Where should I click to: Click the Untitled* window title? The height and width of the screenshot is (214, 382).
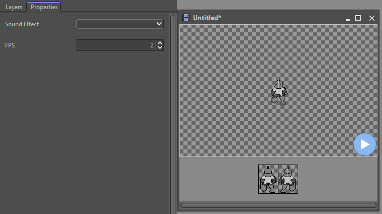click(x=207, y=18)
